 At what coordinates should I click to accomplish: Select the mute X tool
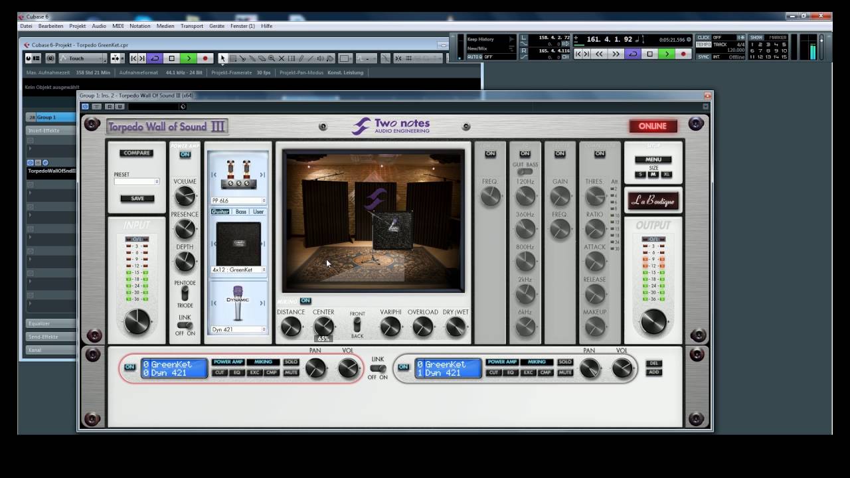tap(282, 58)
